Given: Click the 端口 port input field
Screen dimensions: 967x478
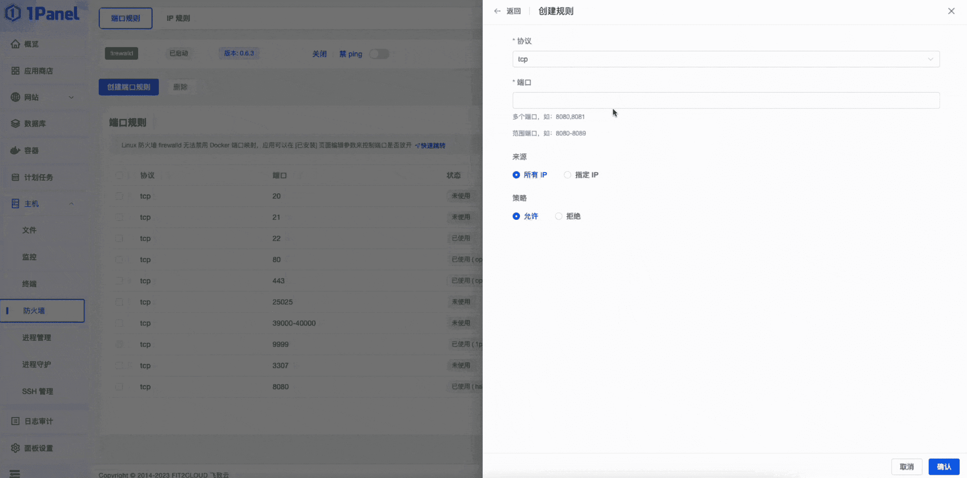Looking at the screenshot, I should [725, 100].
